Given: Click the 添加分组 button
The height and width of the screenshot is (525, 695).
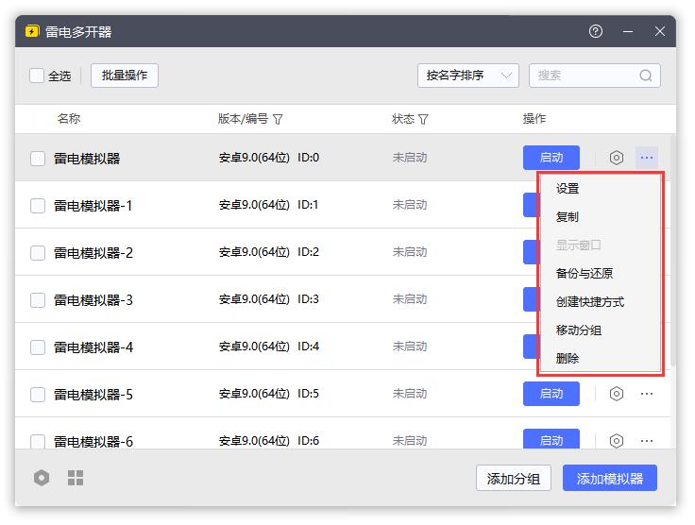Looking at the screenshot, I should pyautogui.click(x=514, y=478).
